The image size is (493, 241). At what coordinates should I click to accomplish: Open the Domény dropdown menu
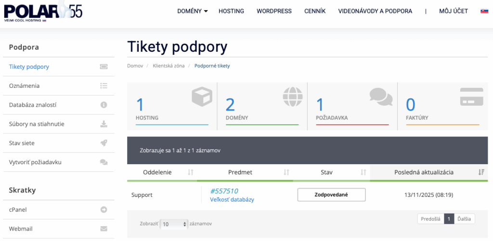pos(193,12)
